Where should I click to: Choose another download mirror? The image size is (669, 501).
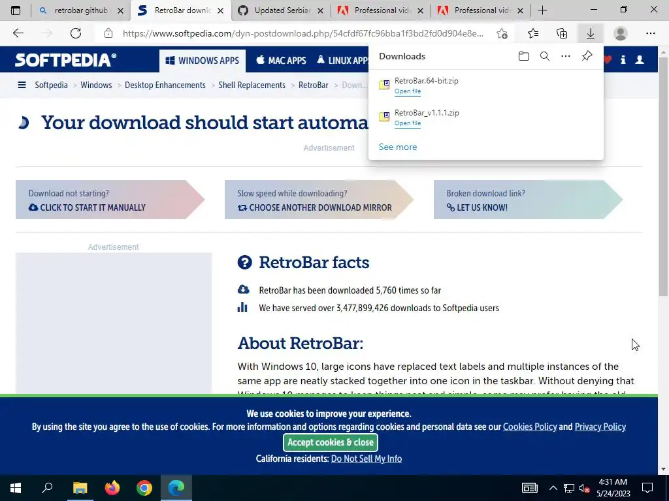[x=319, y=200]
